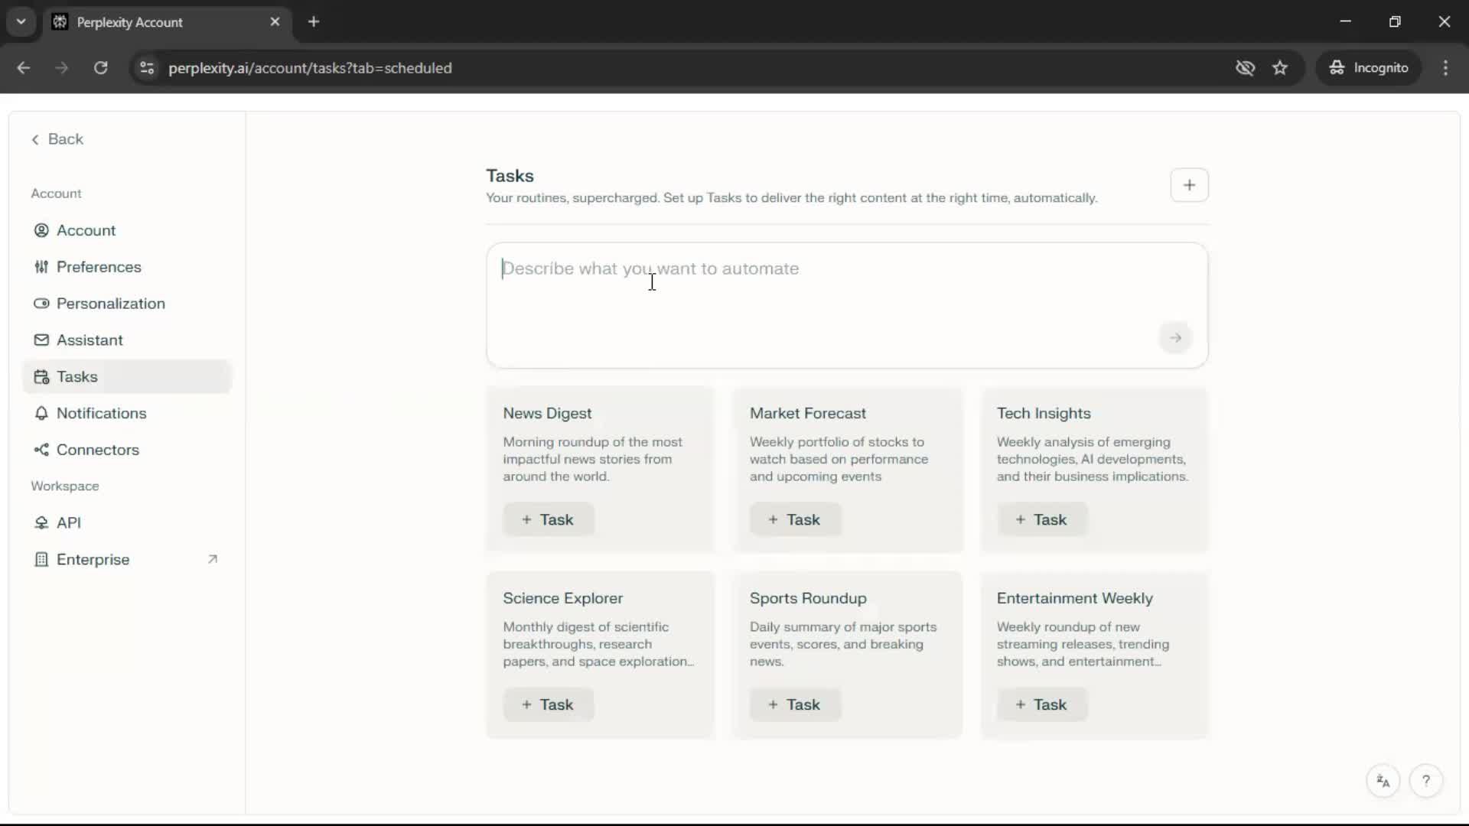Expand the tab search dropdown arrow
Viewport: 1469px width, 826px height.
[21, 21]
